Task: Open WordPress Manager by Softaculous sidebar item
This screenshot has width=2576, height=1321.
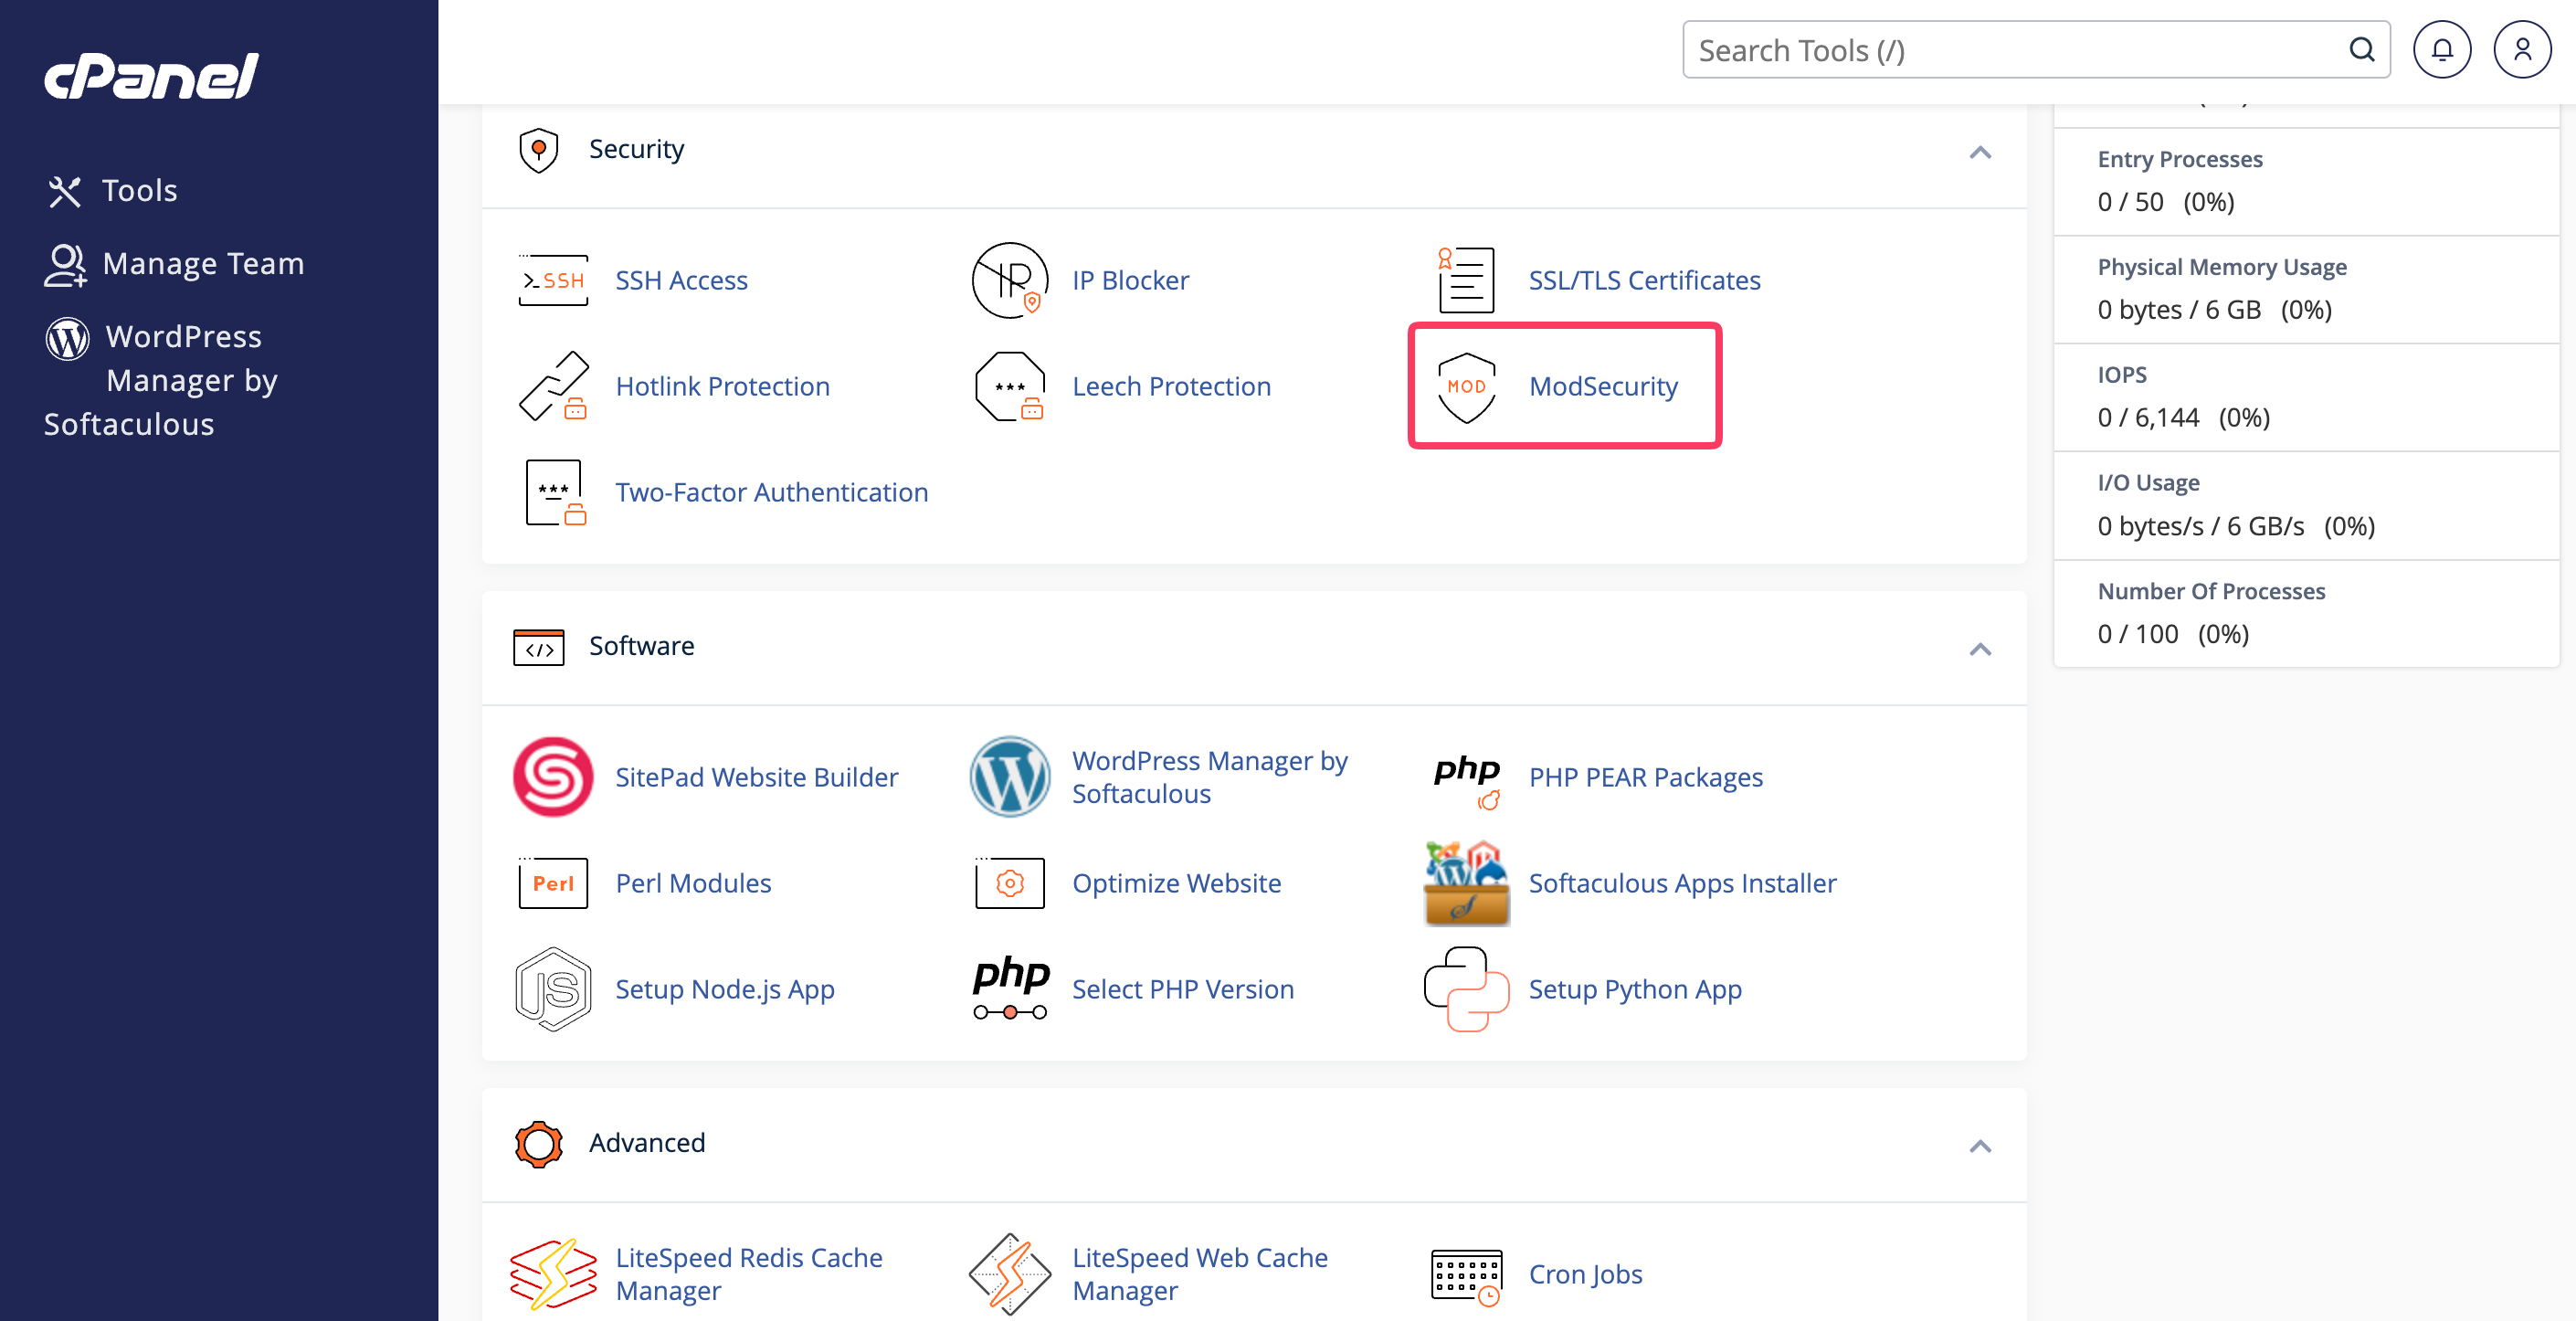Action: point(161,381)
